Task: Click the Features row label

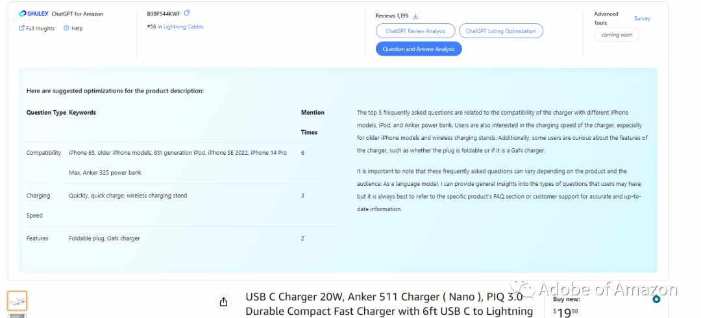Action: [37, 238]
